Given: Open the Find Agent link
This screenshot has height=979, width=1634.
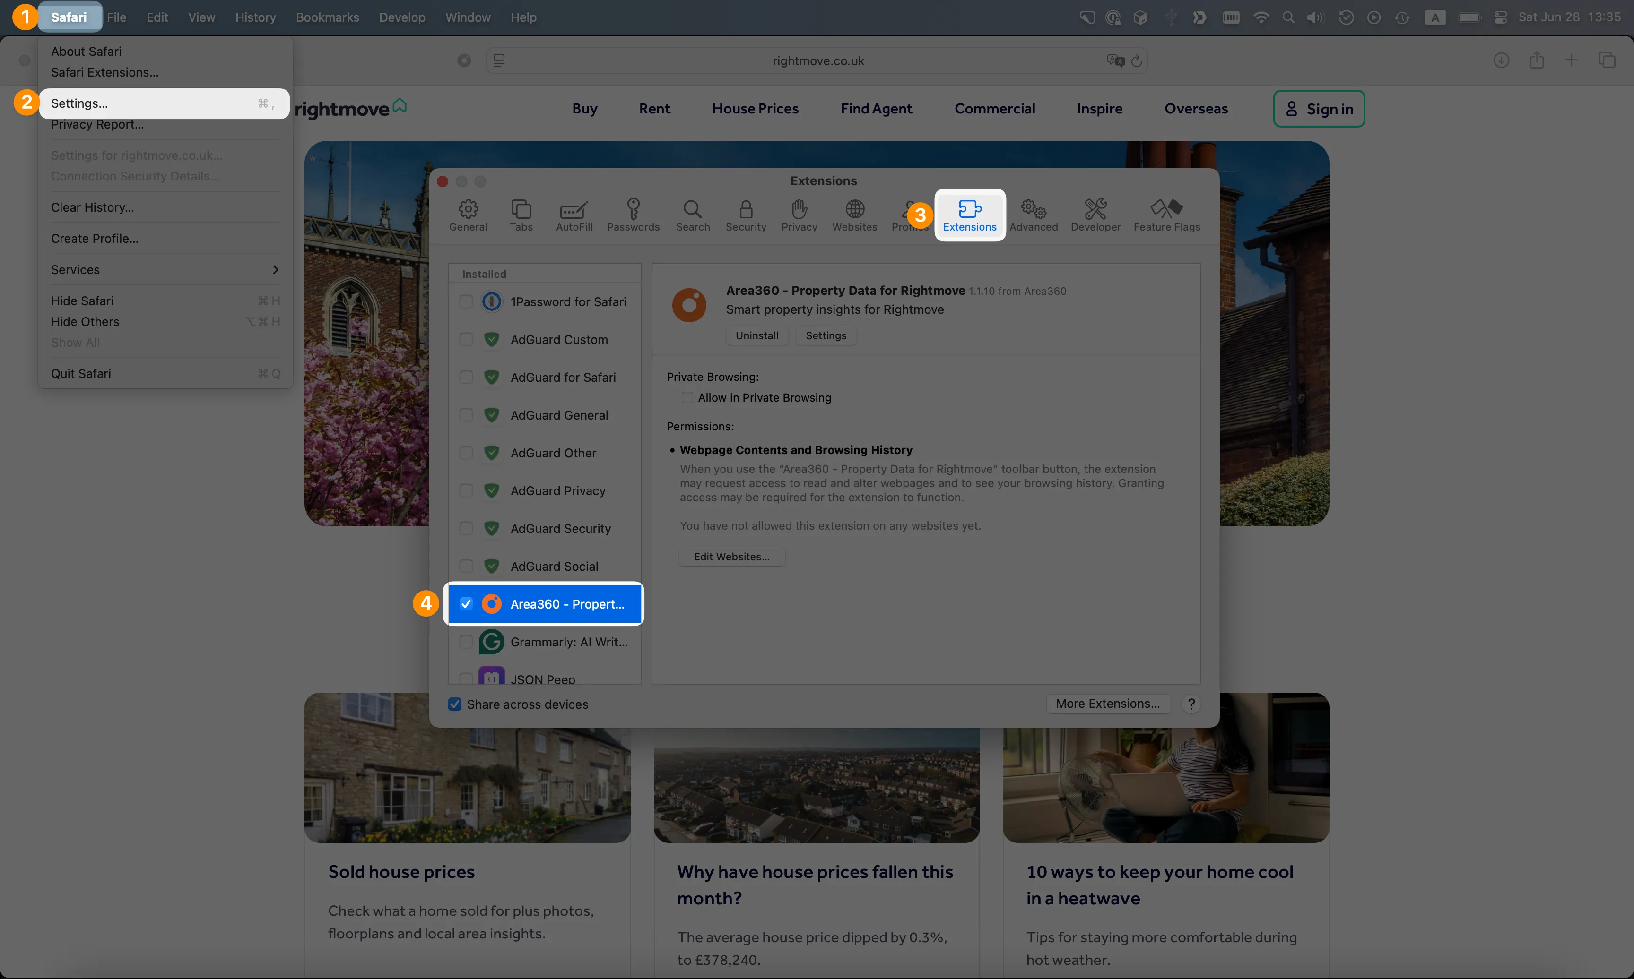Looking at the screenshot, I should click(x=877, y=109).
